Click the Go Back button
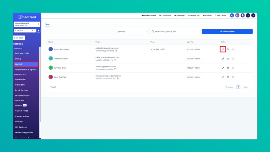270x152 pixels. tap(19, 38)
